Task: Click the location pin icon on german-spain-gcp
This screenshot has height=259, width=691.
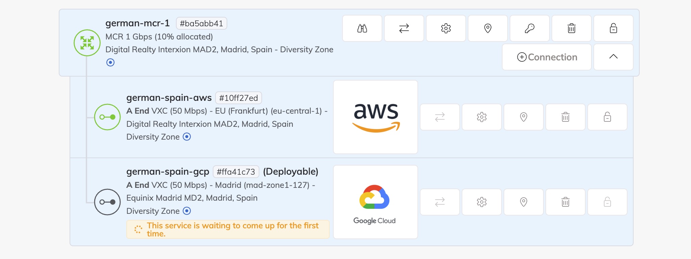Action: (x=523, y=202)
